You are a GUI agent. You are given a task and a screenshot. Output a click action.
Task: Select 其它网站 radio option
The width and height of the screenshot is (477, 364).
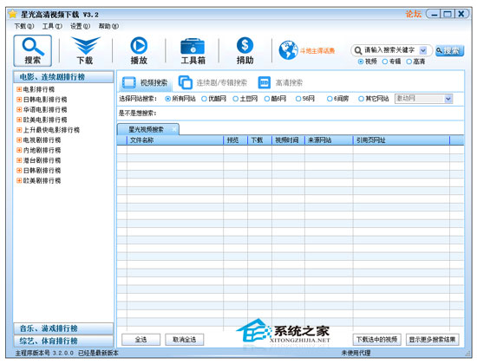click(361, 99)
